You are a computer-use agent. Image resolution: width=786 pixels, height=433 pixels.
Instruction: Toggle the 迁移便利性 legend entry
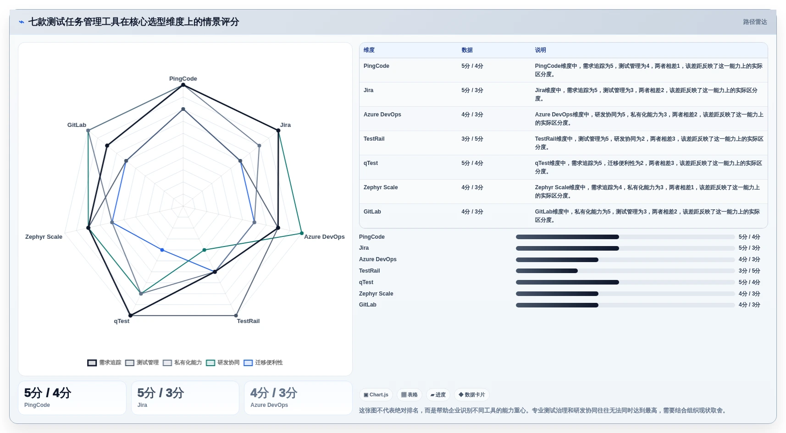tap(263, 362)
